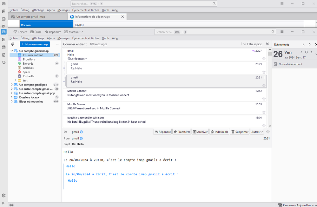
Task: Go to next day in Évènements header
Action: [309, 44]
